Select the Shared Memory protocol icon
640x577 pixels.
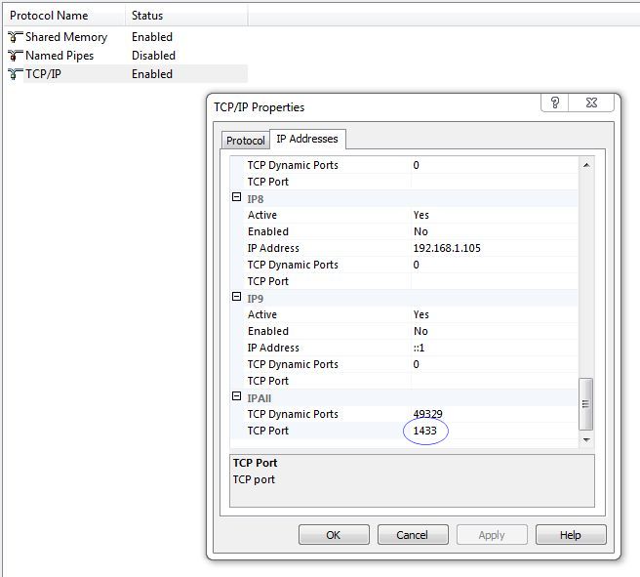(15, 37)
